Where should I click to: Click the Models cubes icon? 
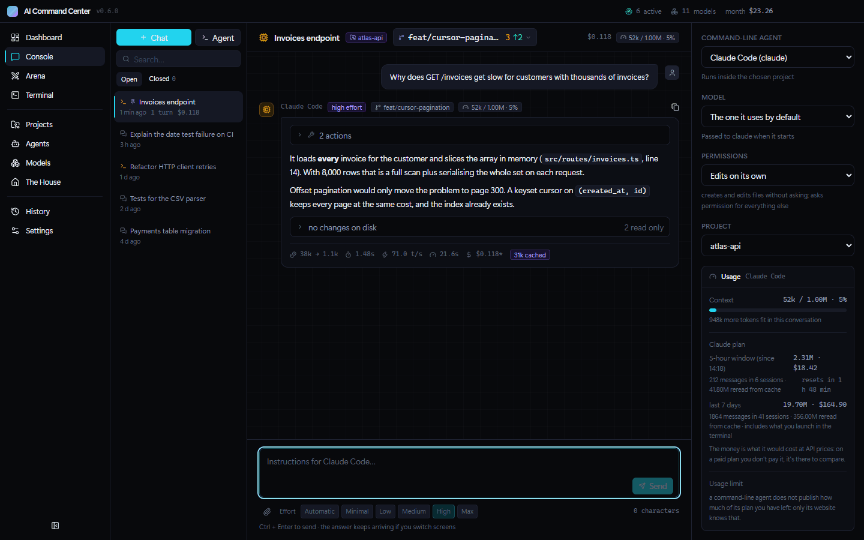pyautogui.click(x=16, y=163)
